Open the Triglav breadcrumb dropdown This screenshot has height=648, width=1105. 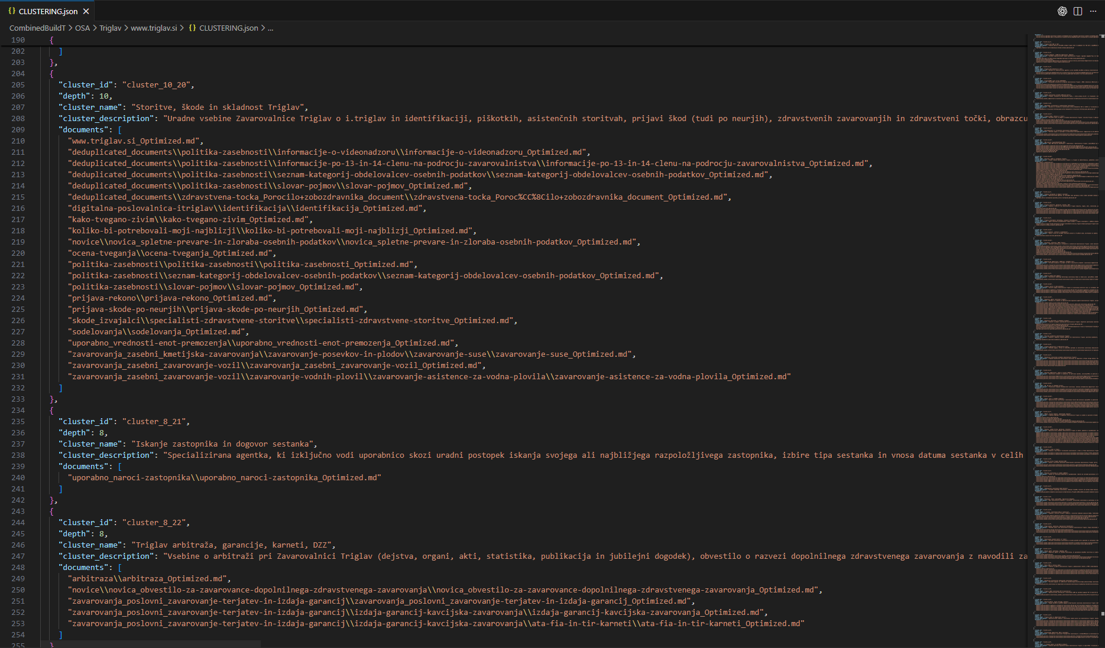click(x=110, y=28)
